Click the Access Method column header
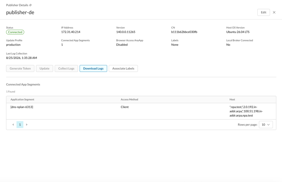The height and width of the screenshot is (182, 282). point(129,99)
